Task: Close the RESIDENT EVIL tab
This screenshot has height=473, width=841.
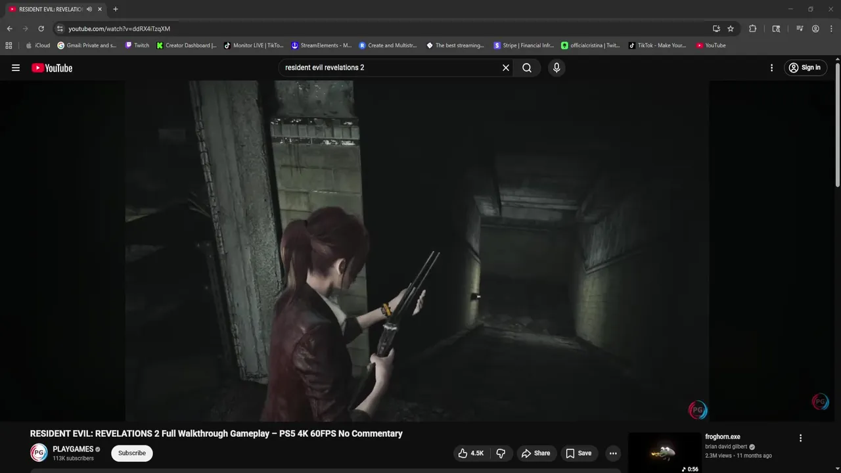Action: 100,9
